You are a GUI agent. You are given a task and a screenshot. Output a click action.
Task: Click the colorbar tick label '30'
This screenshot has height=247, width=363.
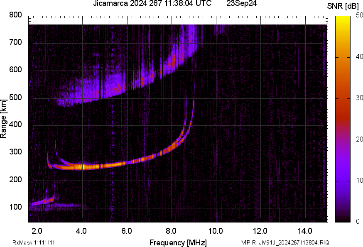[x=359, y=98]
